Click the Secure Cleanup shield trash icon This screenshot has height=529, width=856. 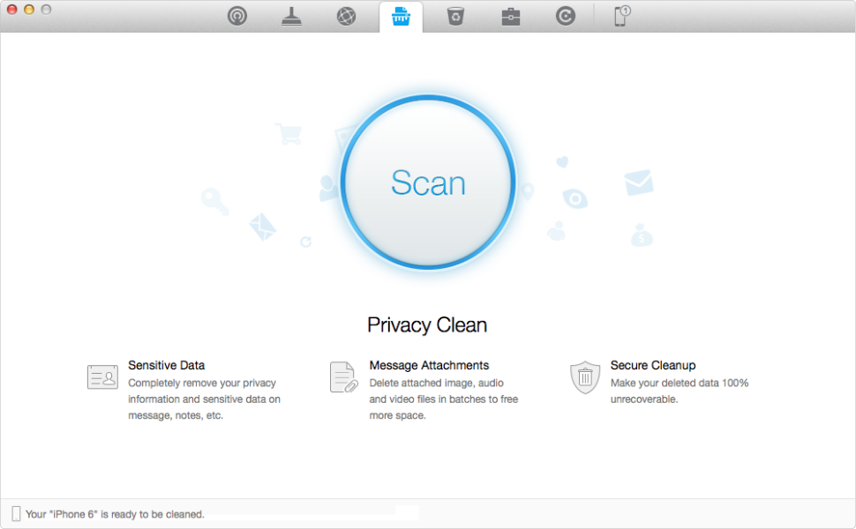(x=585, y=376)
